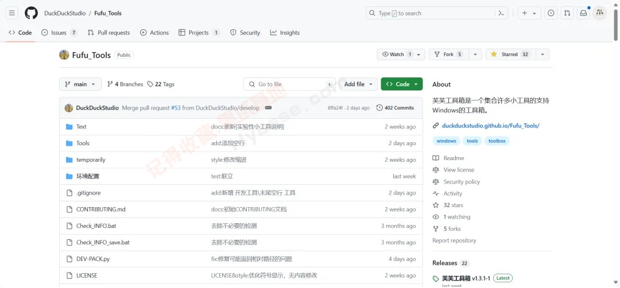The height and width of the screenshot is (288, 620).
Task: Open the Create new plus dropdown
Action: pyautogui.click(x=529, y=13)
